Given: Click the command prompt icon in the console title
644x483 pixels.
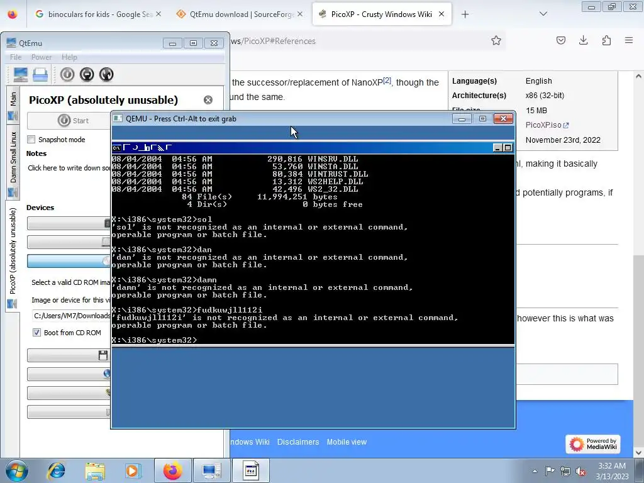Looking at the screenshot, I should 116,148.
